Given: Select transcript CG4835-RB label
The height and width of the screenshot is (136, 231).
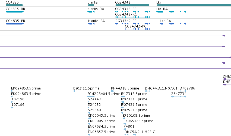Looking at the screenshot, I should (x=15, y=9).
